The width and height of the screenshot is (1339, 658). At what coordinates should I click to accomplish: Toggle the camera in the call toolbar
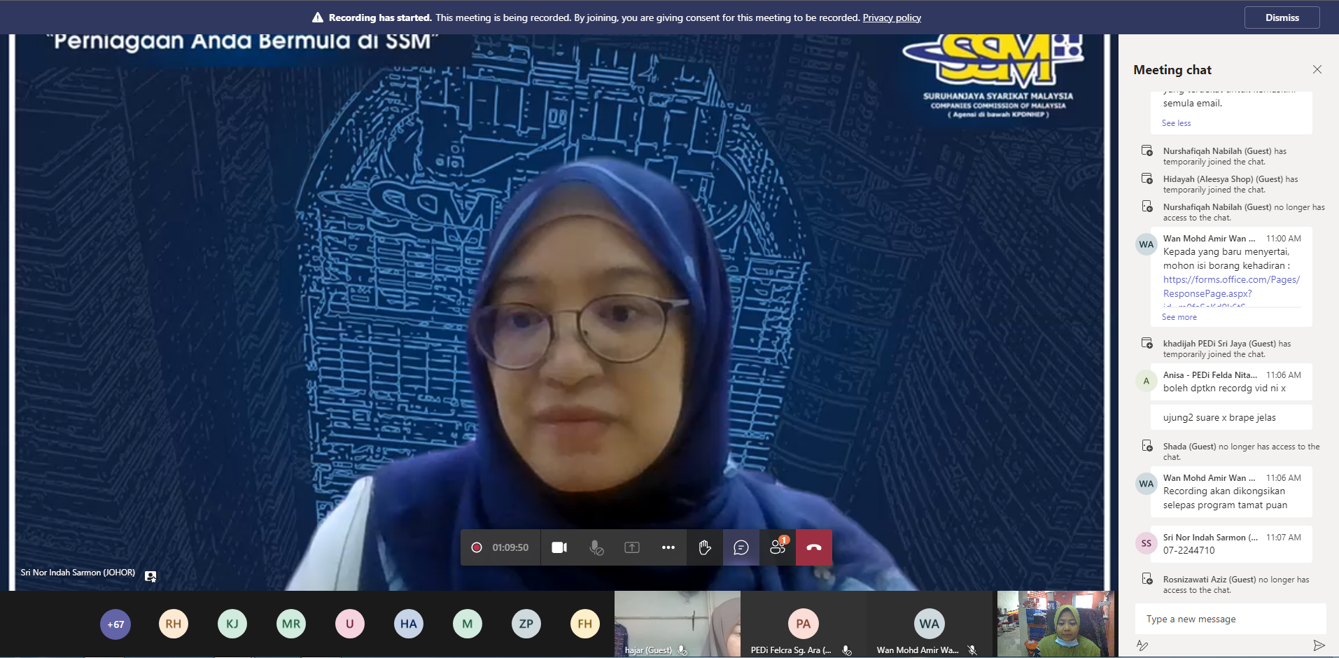point(559,547)
